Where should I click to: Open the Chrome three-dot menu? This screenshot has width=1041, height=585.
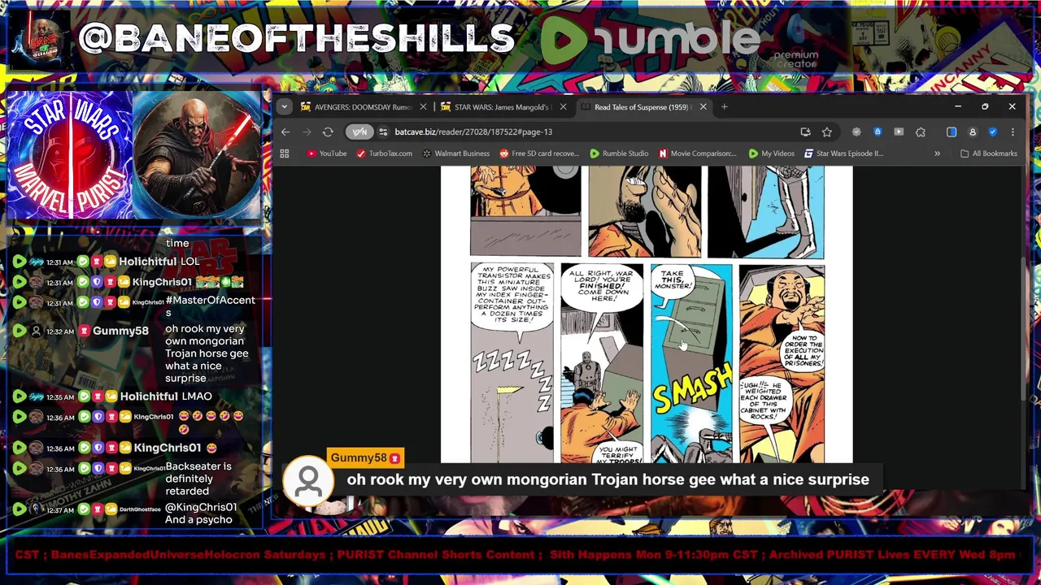coord(1013,132)
